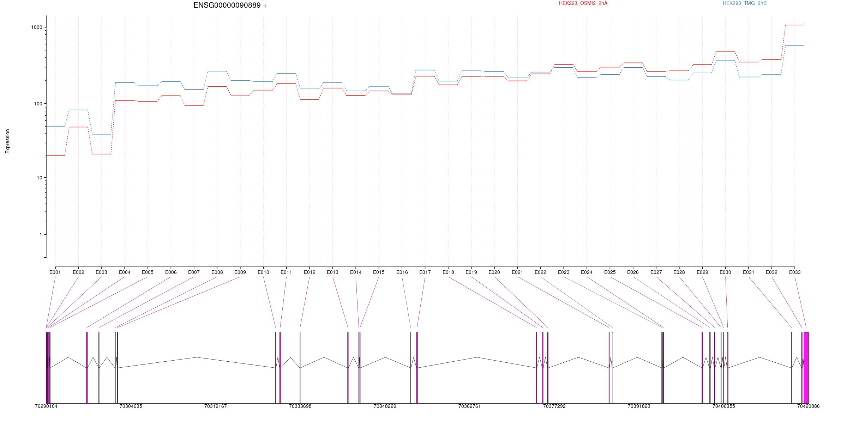847x423 pixels.
Task: Click the exon label E017
Action: coord(425,272)
